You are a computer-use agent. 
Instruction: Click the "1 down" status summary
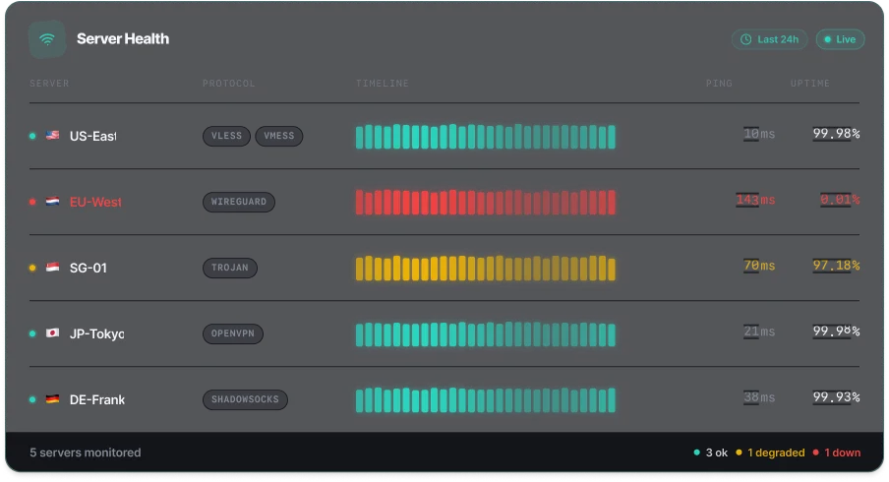(837, 452)
